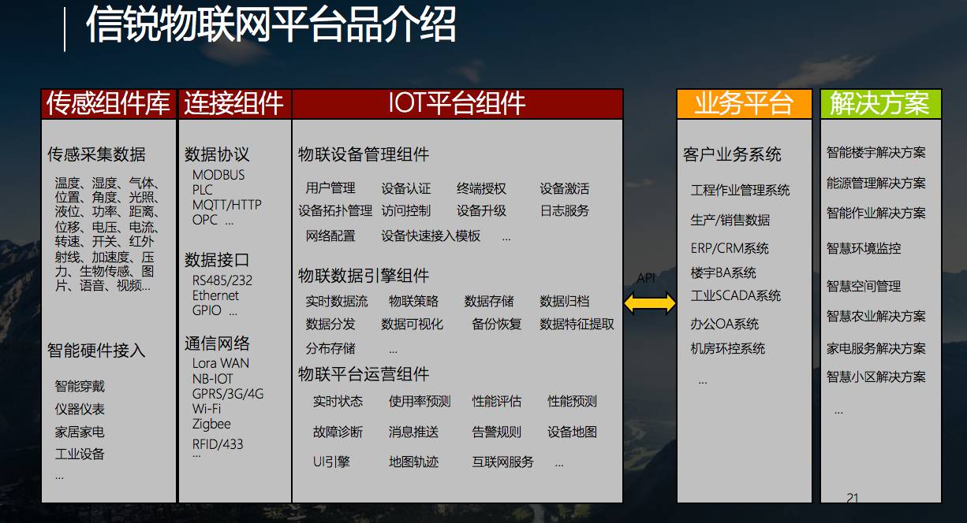Select the orange 业务平台 header
The height and width of the screenshot is (523, 967).
[x=744, y=104]
